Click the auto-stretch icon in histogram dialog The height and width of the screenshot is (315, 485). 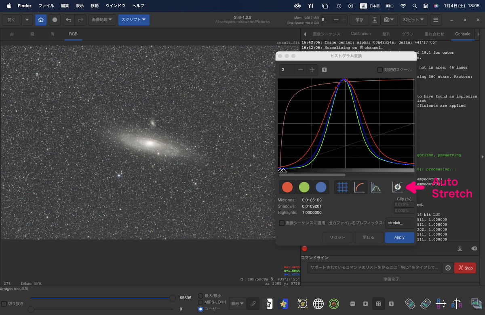click(x=398, y=187)
